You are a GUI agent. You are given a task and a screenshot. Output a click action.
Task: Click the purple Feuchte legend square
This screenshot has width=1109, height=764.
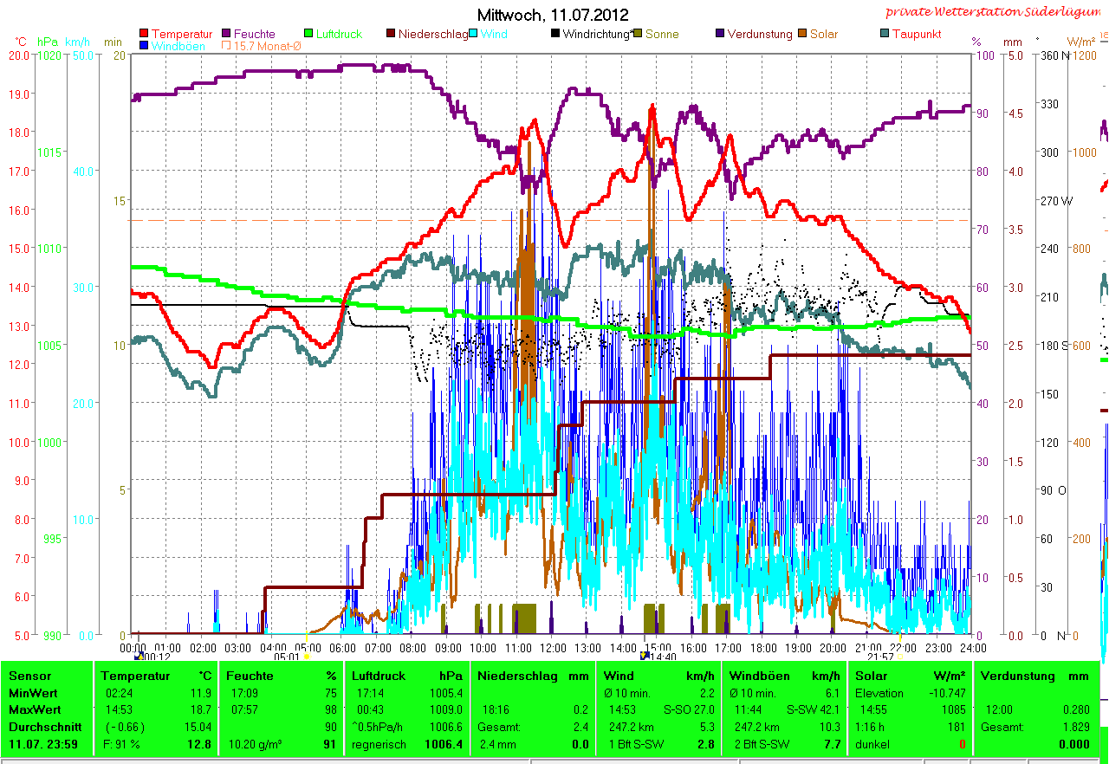coord(227,35)
